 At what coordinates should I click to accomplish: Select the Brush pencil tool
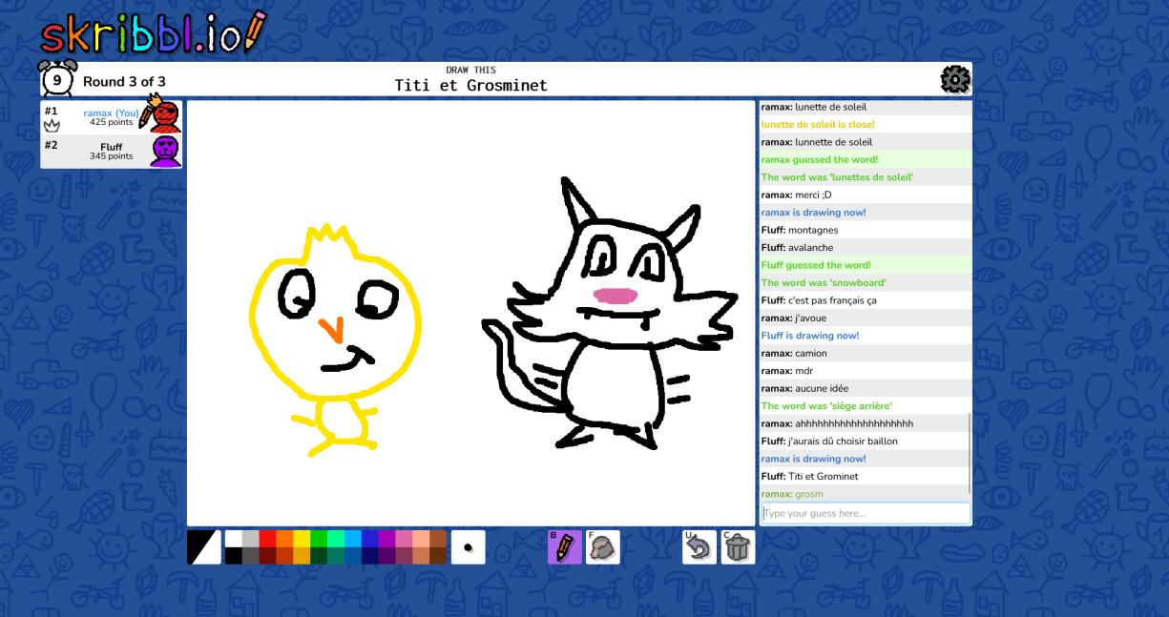[564, 547]
